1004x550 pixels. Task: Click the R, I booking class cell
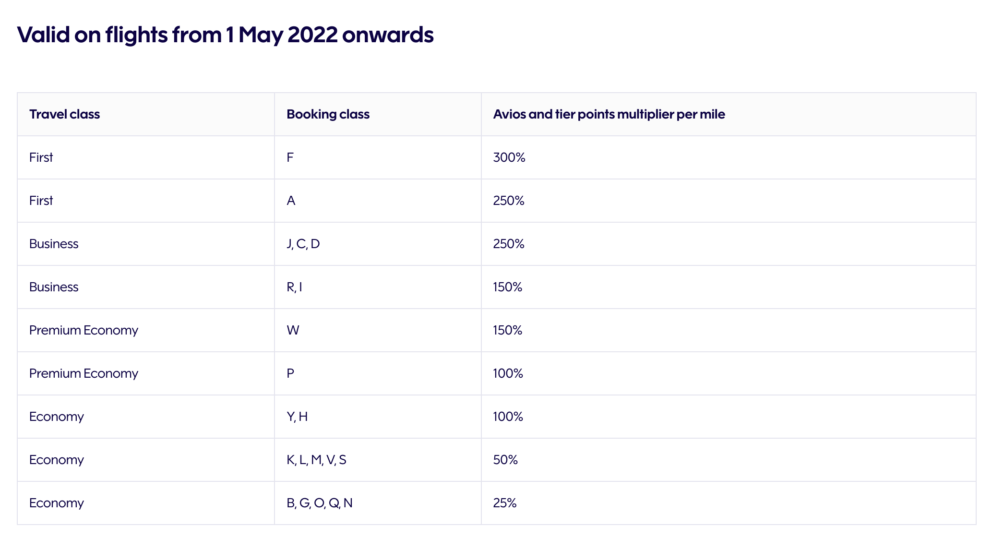click(x=378, y=287)
